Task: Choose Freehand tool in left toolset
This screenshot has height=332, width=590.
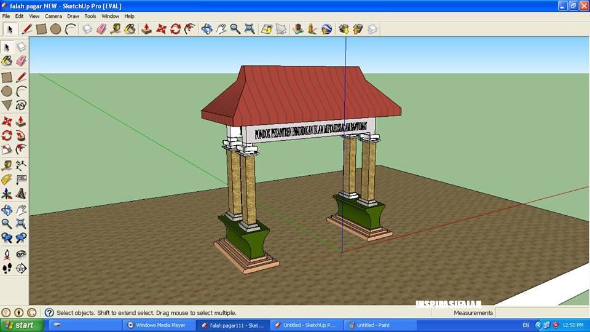Action: 21,105
